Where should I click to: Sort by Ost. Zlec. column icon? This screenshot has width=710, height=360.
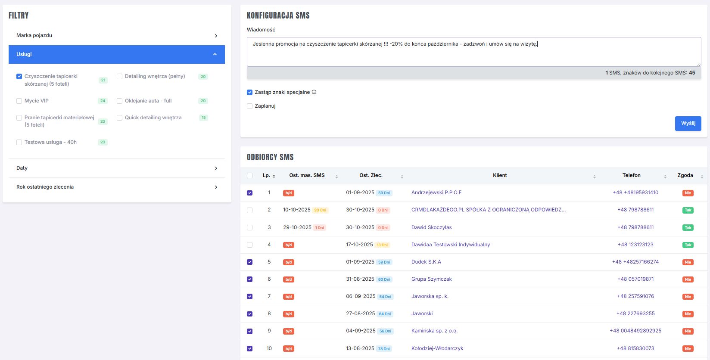[402, 177]
